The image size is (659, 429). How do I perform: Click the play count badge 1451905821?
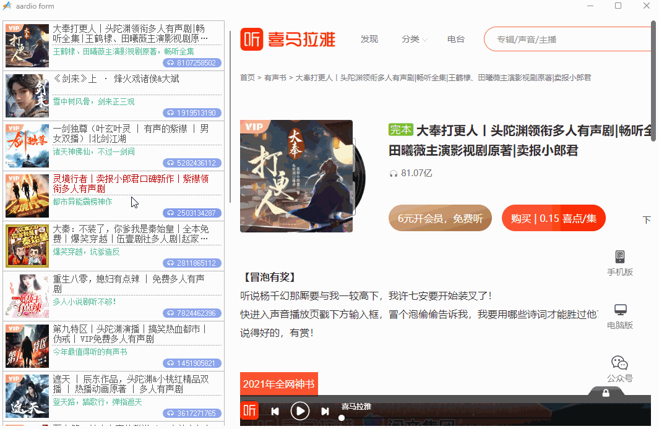pyautogui.click(x=192, y=363)
